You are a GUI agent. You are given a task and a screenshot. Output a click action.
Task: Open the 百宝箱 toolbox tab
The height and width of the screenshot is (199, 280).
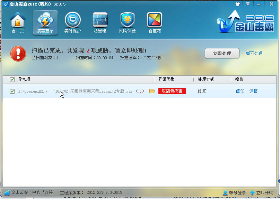tap(155, 22)
